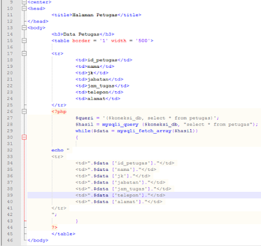Place cursor on the border attribute
The height and width of the screenshot is (246, 261).
81,40
